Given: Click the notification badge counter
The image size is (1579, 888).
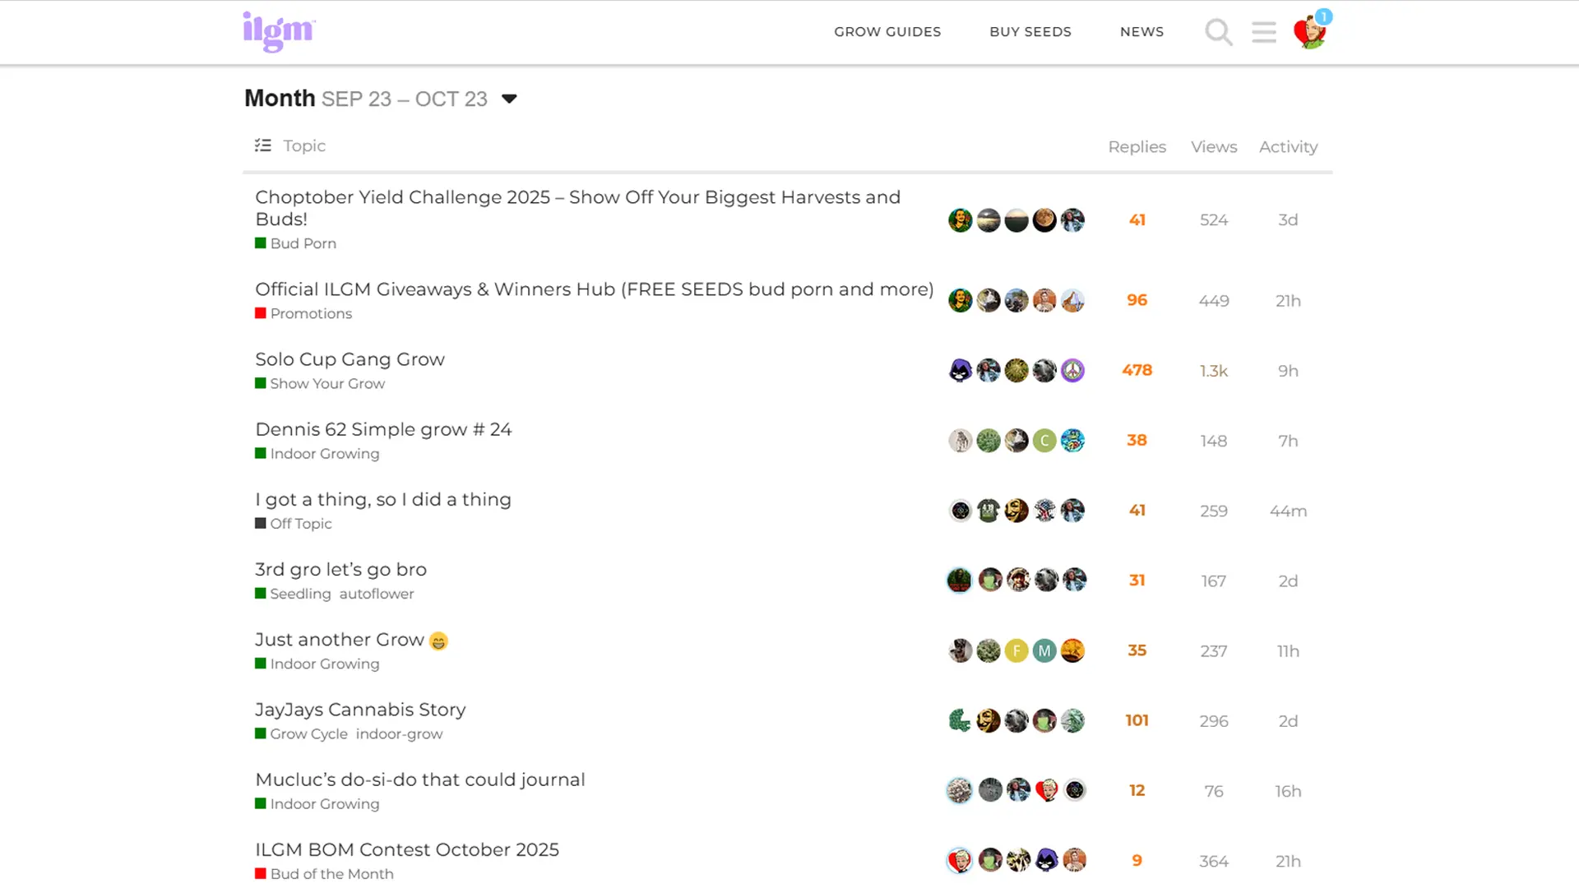Looking at the screenshot, I should point(1323,16).
